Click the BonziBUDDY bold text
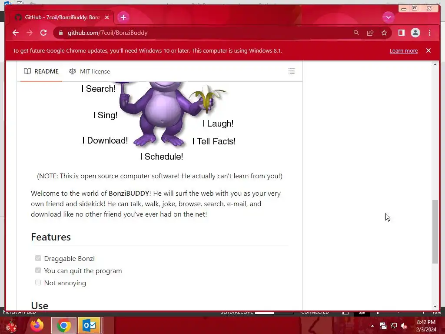This screenshot has width=445, height=334. [x=129, y=194]
